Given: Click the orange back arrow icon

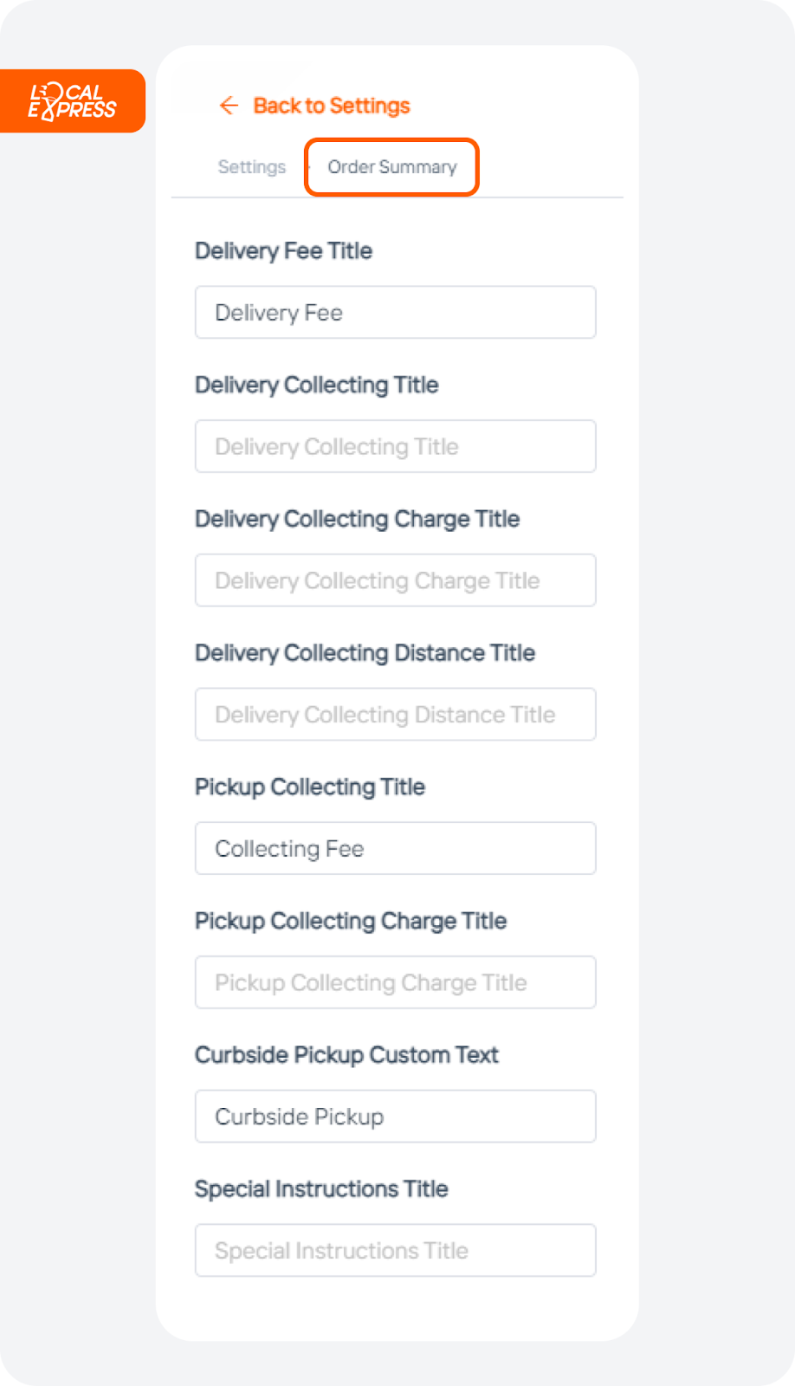Looking at the screenshot, I should point(229,106).
